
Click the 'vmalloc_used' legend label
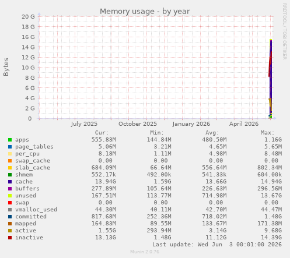(36, 210)
